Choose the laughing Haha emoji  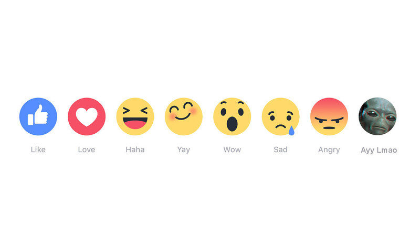click(135, 116)
